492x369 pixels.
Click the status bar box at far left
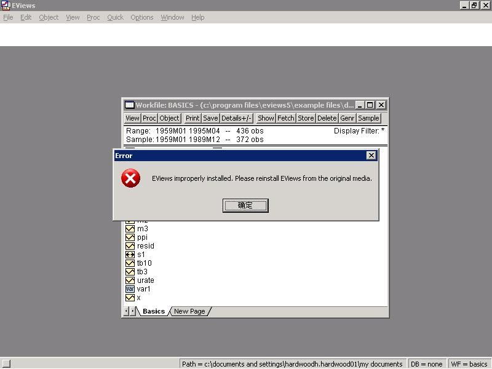6,364
